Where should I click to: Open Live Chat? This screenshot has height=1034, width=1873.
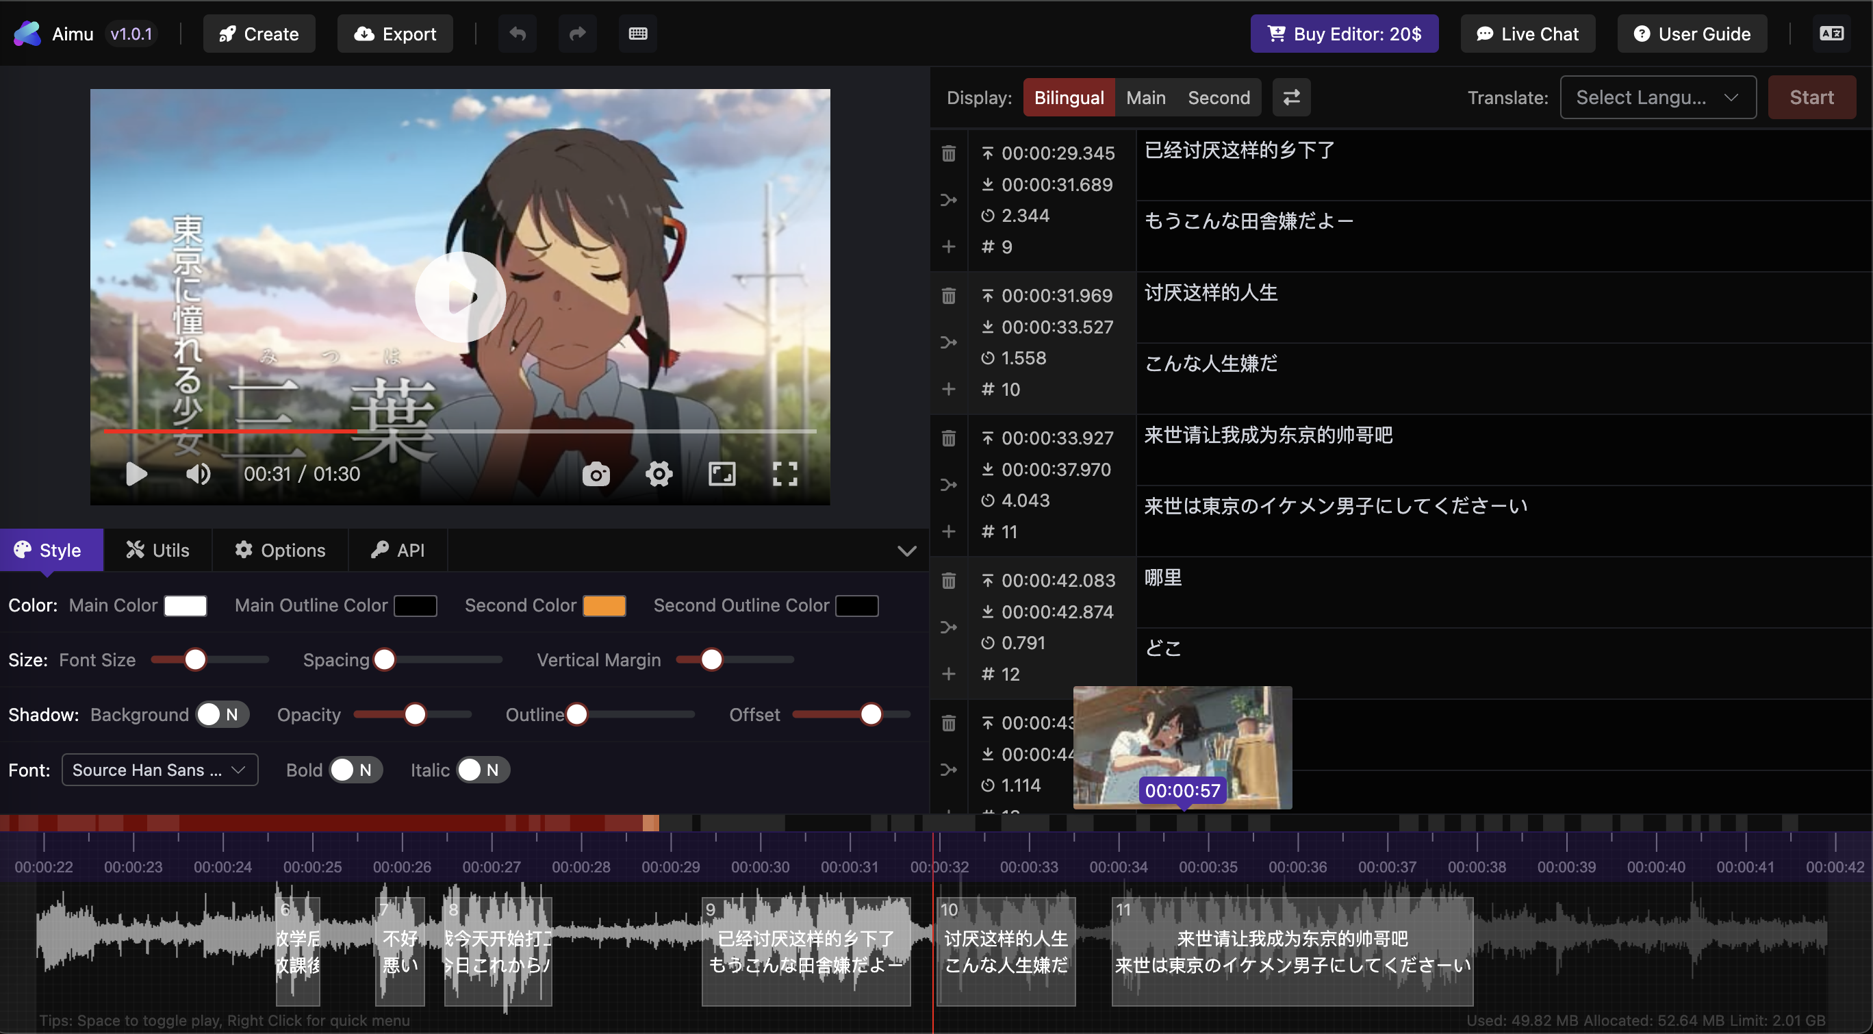coord(1527,34)
